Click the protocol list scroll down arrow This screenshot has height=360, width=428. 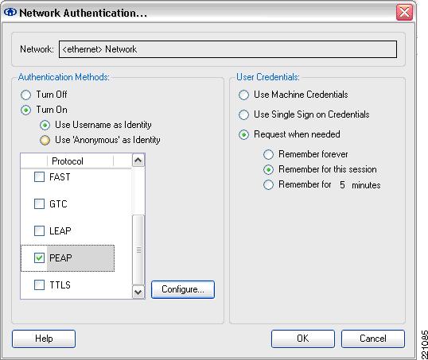[x=138, y=292]
